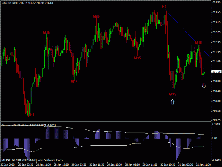Image resolution: width=222 pixels, height=167 pixels.
Task: Click the 209.25 price axis label
Action: click(216, 120)
